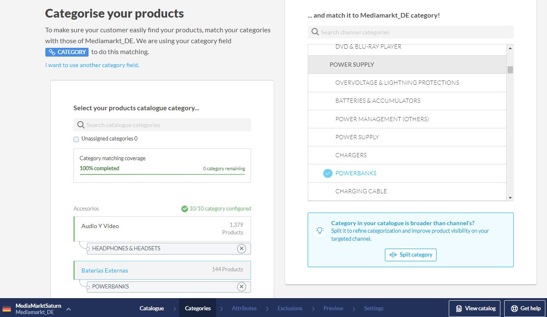Viewport: 547px width, 317px height.
Task: Open the Attributes step
Action: [244, 308]
